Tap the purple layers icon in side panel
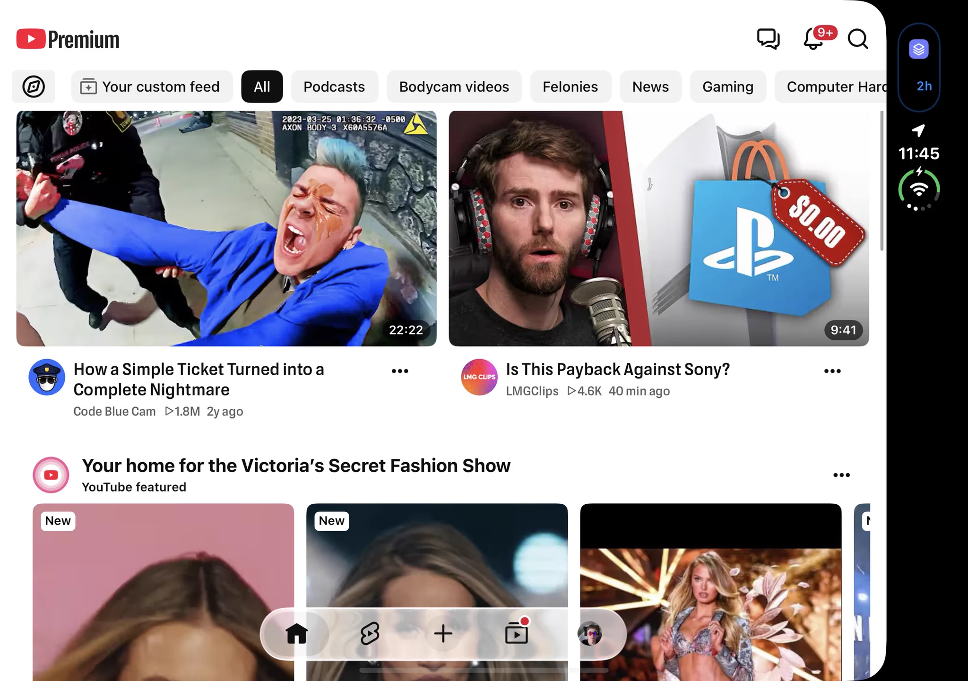 pyautogui.click(x=919, y=49)
